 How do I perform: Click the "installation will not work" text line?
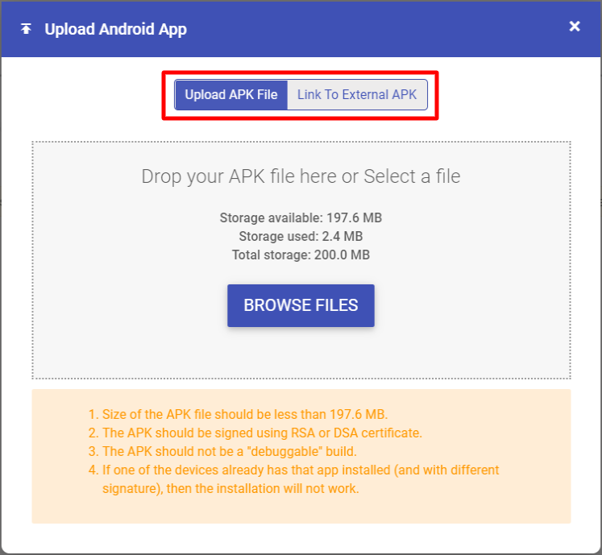point(230,488)
